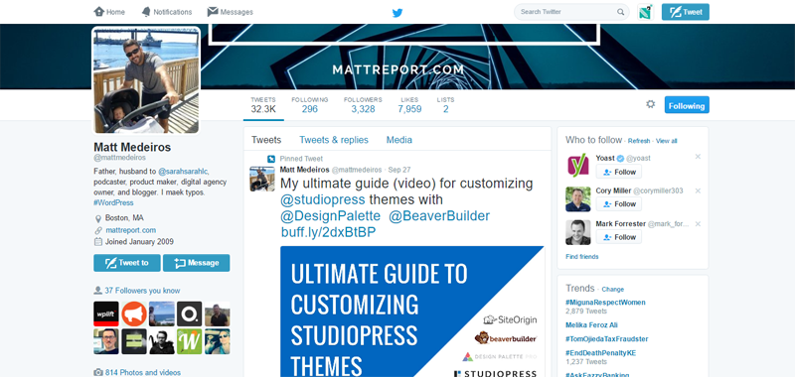The height and width of the screenshot is (377, 795).
Task: Open Mark Forrester's avatar
Action: pos(578,232)
